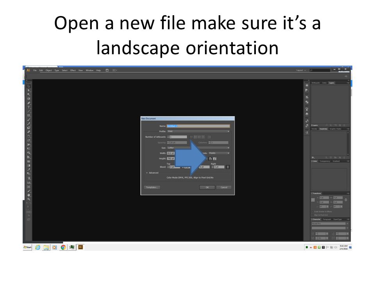Screen dimensions: 375x281
Task: Click the system tray clock
Action: [x=343, y=247]
